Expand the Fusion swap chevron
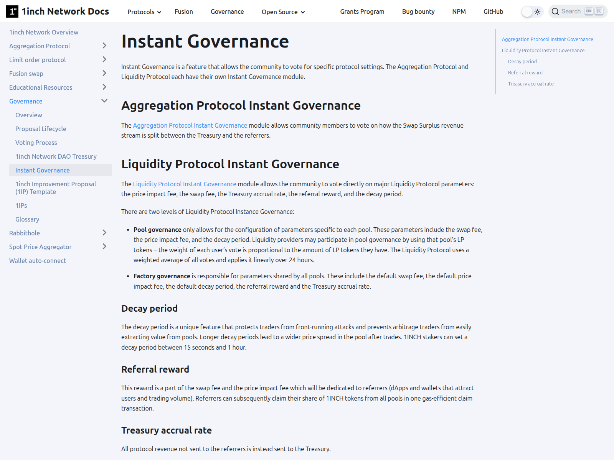614x460 pixels. tap(104, 74)
